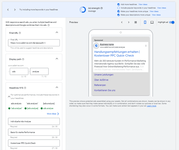Edit the 'analyse' display path field
The image size is (179, 150).
39,71
